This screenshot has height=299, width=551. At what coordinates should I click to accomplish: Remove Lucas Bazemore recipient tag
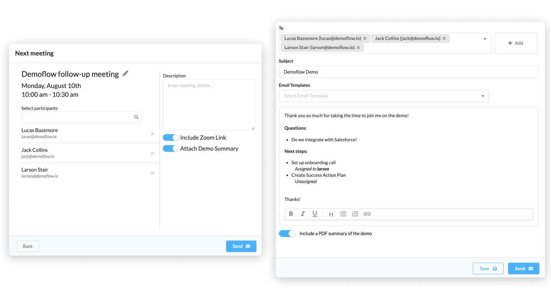[x=365, y=38]
